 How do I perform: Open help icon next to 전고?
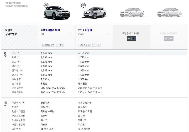point(19,62)
